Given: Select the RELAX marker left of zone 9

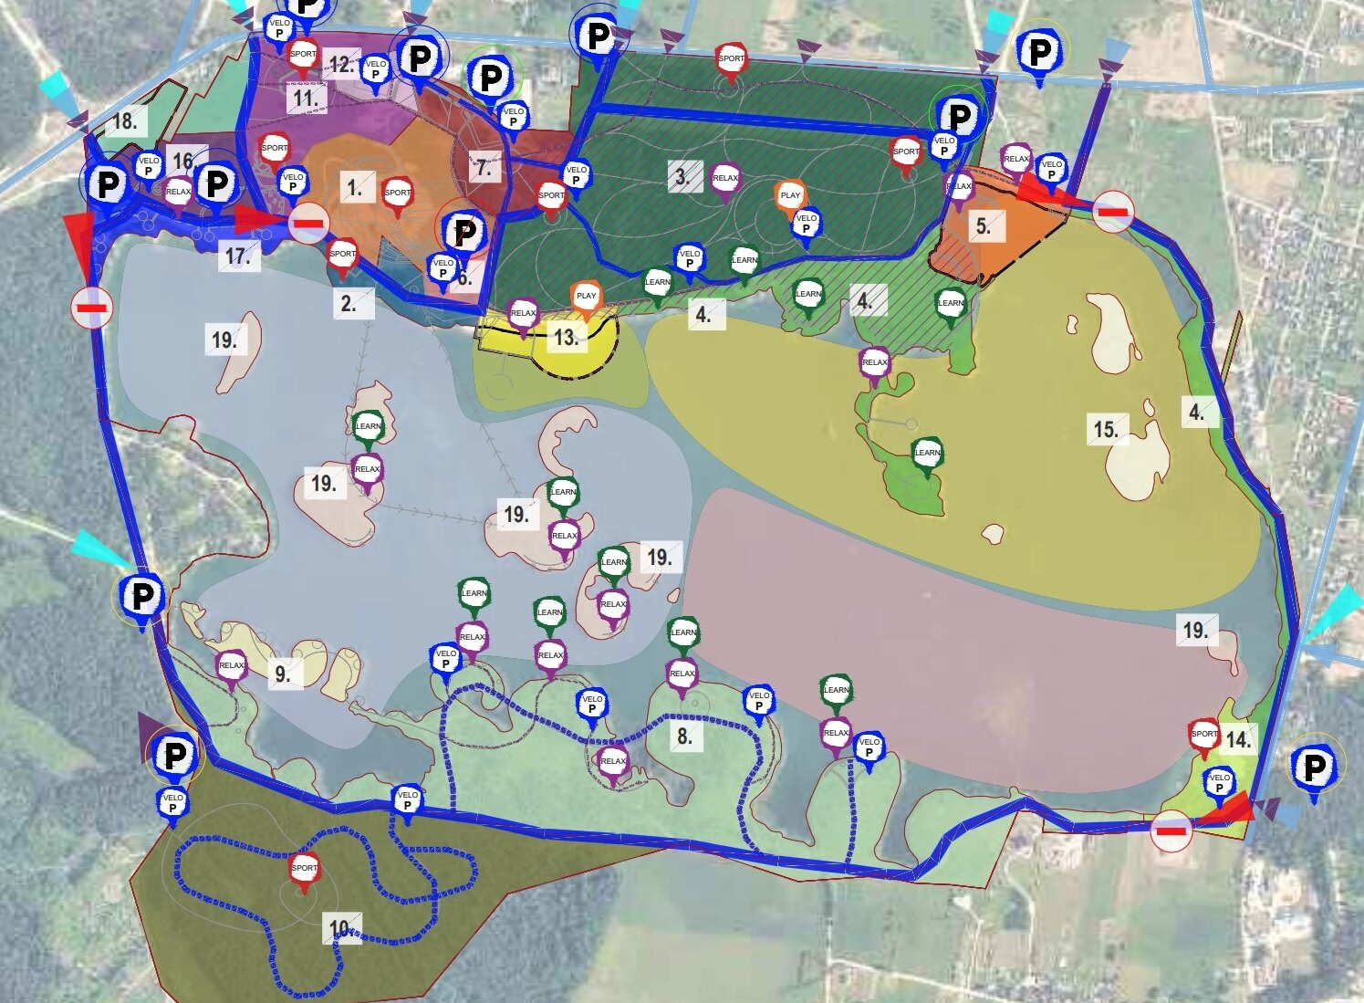Looking at the screenshot, I should click(x=232, y=666).
